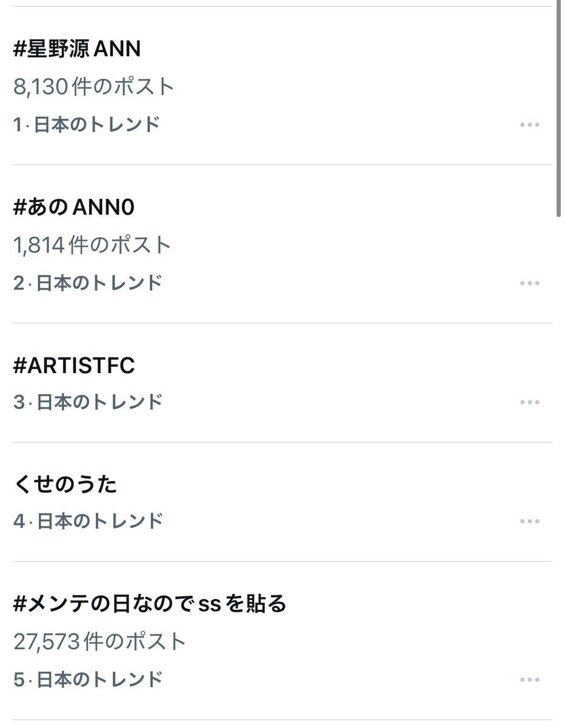Open the #星野源ANN trending hashtag
The image size is (565, 728).
click(x=77, y=49)
